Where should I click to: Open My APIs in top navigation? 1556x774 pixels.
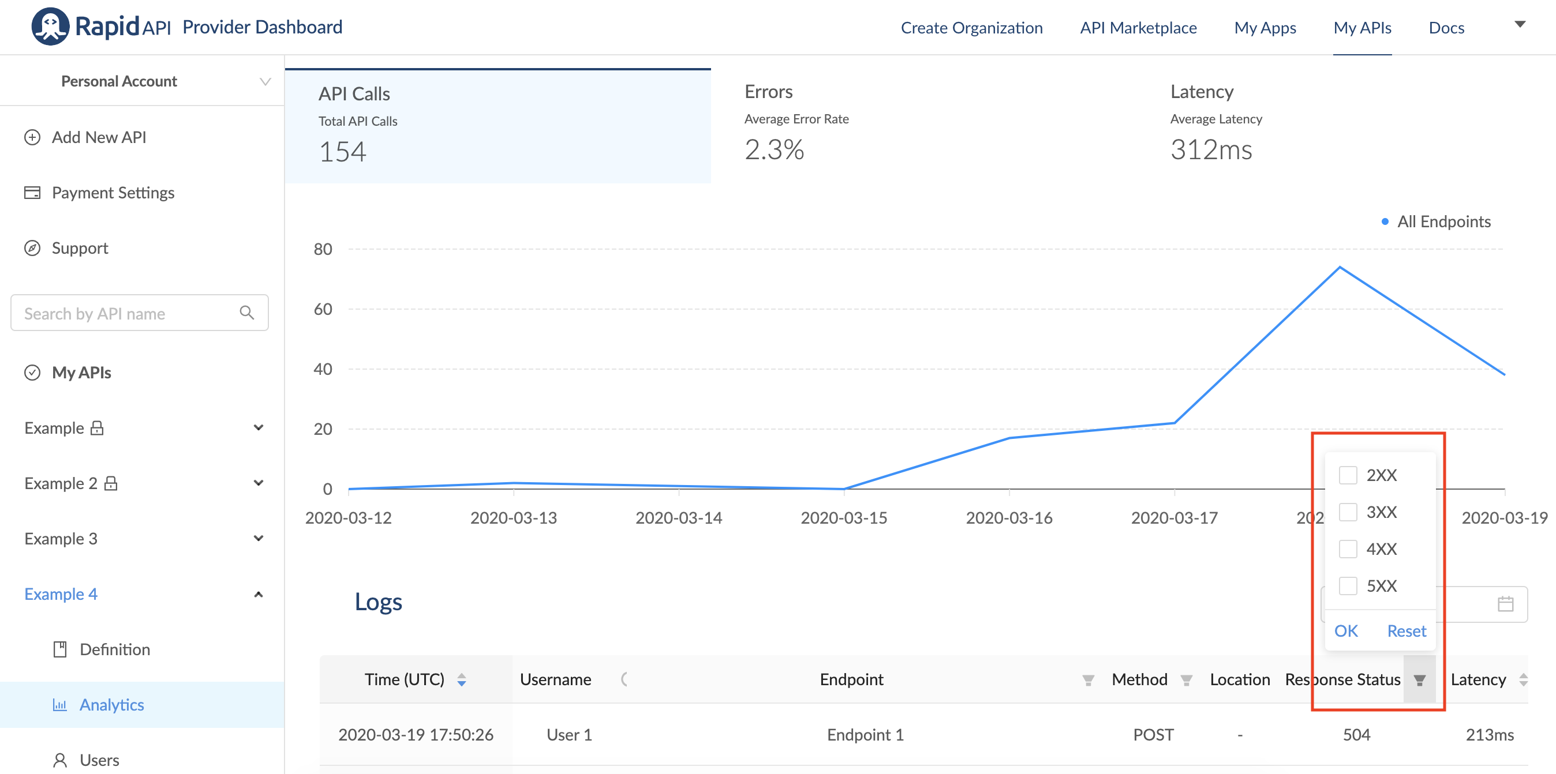tap(1361, 28)
